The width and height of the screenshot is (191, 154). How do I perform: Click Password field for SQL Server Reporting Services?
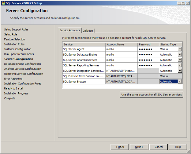148,65
